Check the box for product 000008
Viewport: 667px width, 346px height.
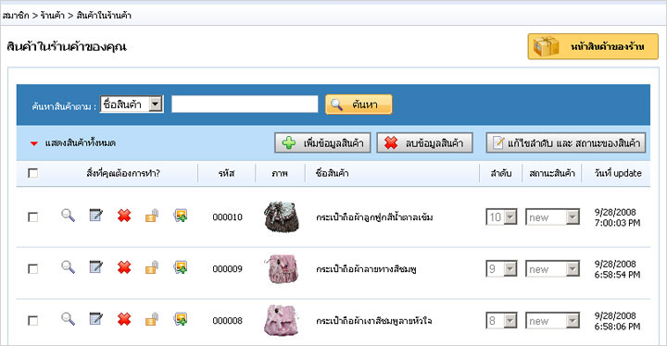click(32, 320)
